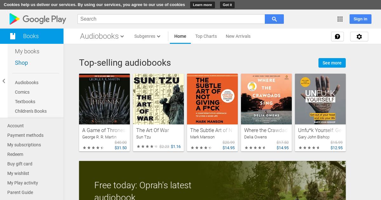Click the A Game of Thrones title
Image resolution: width=381 pixels, height=200 pixels.
[x=104, y=130]
